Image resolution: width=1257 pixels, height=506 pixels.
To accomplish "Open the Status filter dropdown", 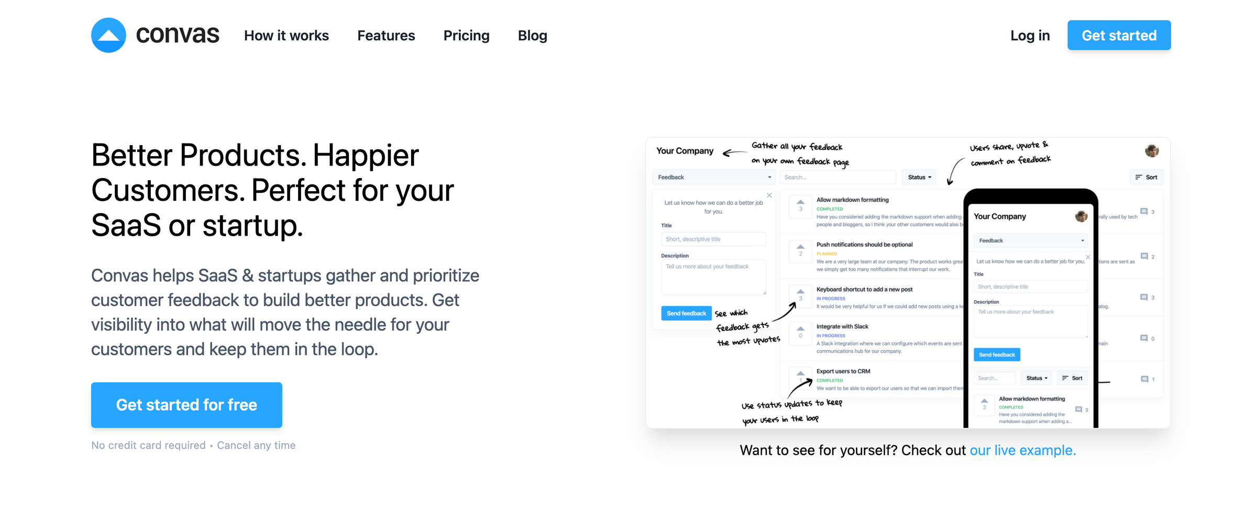I will [x=918, y=177].
